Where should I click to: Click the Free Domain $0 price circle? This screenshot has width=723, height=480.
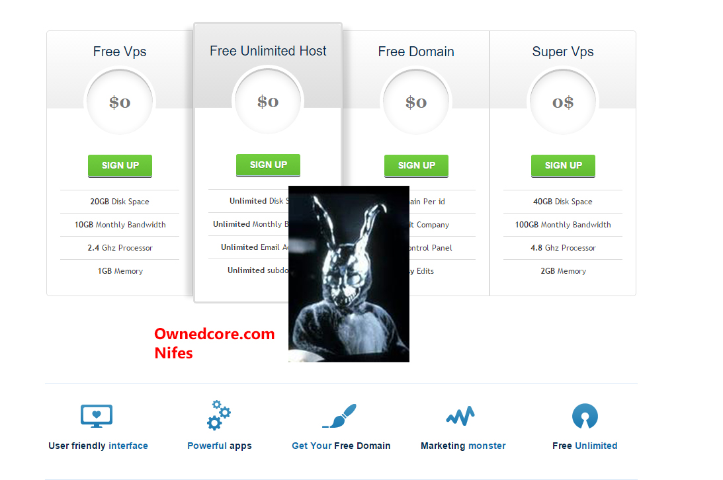(416, 102)
